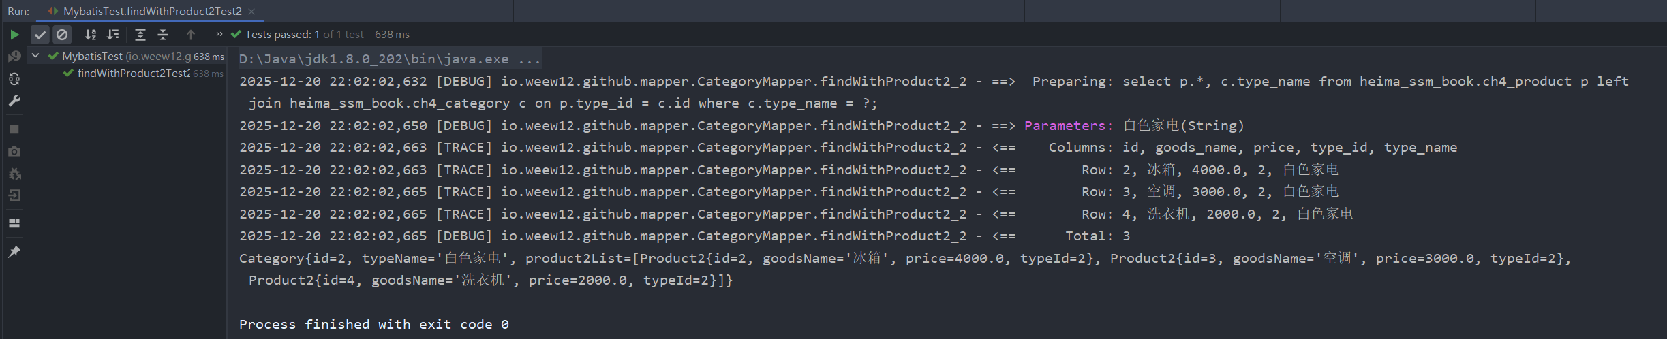
Task: Show more toolbar actions double chevron
Action: point(219,34)
